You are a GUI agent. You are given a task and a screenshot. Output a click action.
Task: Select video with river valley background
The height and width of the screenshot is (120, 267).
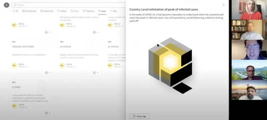click(249, 70)
